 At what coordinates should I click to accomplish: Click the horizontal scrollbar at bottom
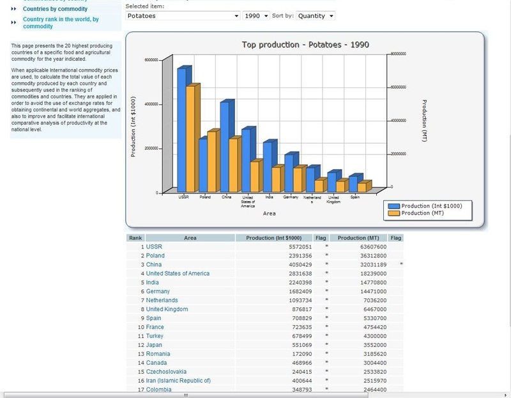pos(186,395)
